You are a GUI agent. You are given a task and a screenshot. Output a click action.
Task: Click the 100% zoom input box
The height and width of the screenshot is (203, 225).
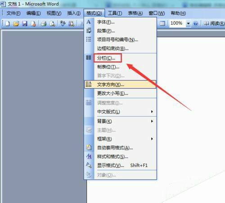click(x=177, y=23)
